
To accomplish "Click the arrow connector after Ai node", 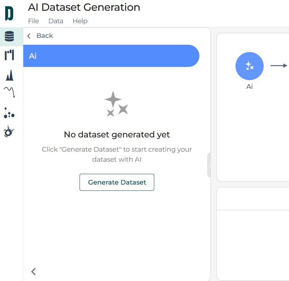I will (x=279, y=66).
